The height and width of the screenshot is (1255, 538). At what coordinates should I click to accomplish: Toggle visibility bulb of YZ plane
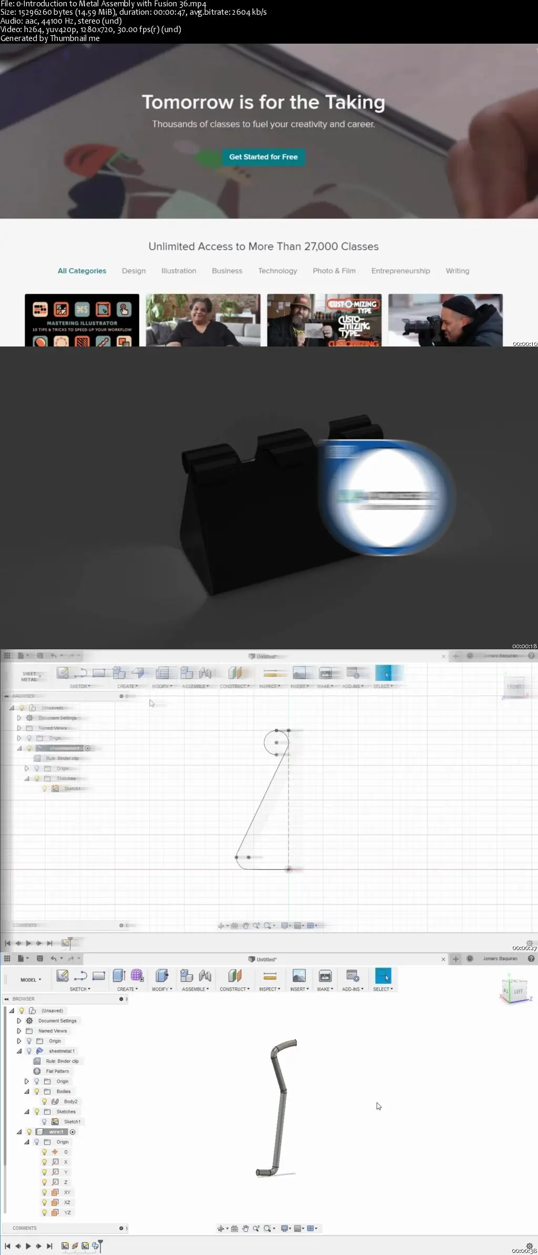coord(45,1212)
